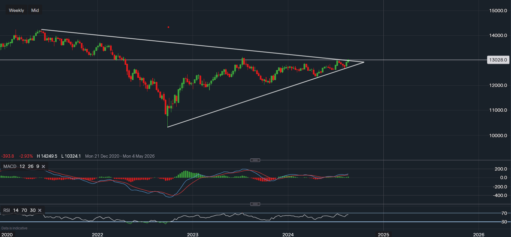
Task: Click the 11000.0 level on price axis
Action: 498,110
